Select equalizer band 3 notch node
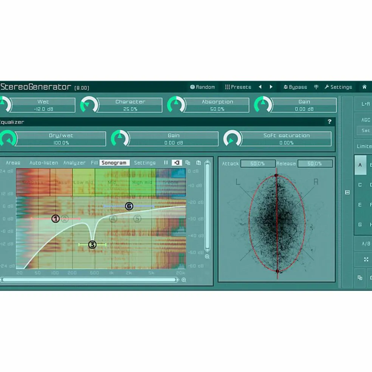372x372 pixels. pyautogui.click(x=92, y=245)
